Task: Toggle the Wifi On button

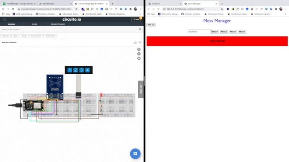Action: tap(151, 25)
